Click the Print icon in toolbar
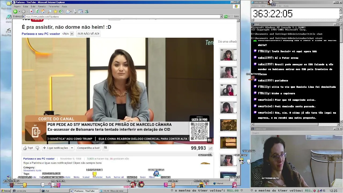This screenshot has height=193, width=343. click(x=75, y=12)
